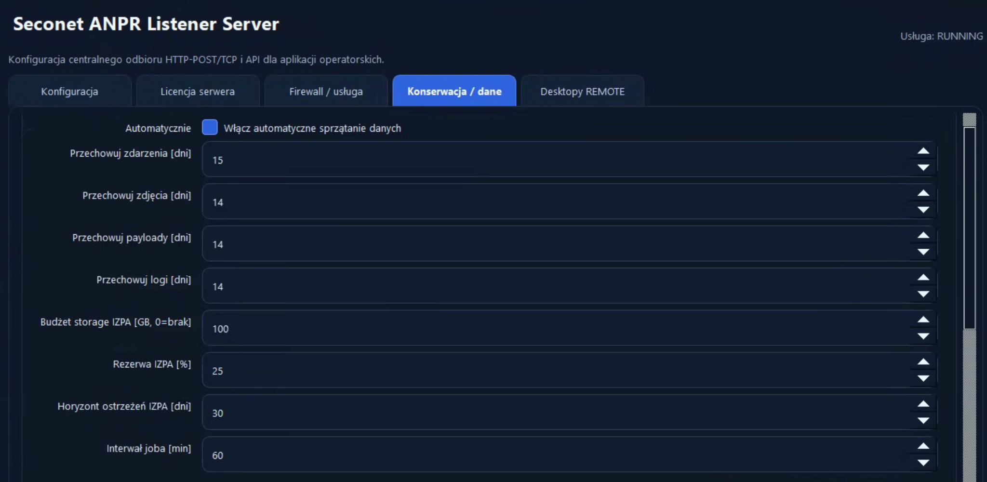Click the Budżet storage IZPA label
Viewport: 987px width, 482px height.
coord(116,322)
